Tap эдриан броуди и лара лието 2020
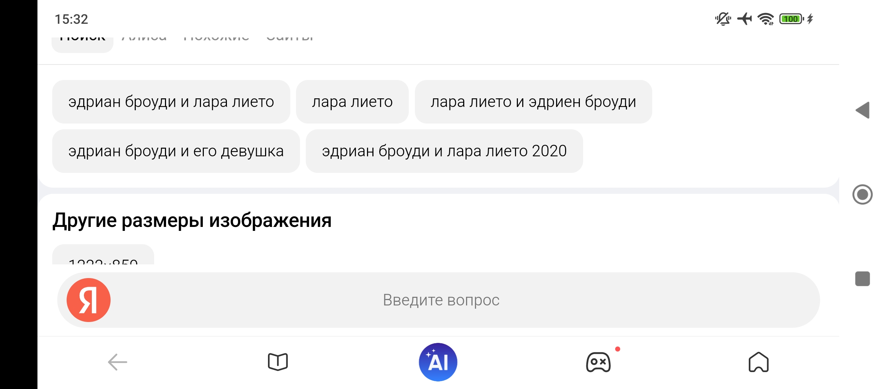 444,151
